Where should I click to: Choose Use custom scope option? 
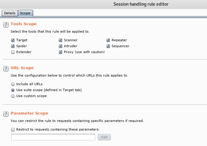tap(13, 96)
